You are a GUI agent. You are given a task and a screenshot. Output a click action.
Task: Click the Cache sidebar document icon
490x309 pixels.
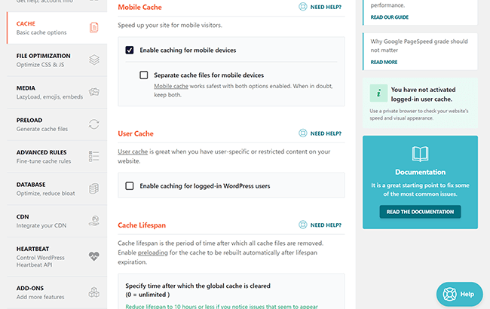[x=93, y=27]
